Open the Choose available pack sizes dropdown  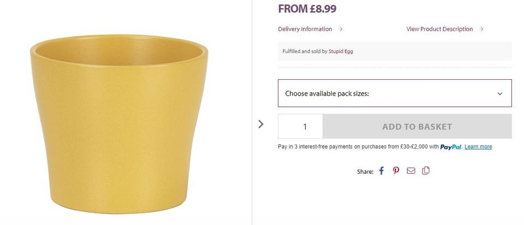[x=382, y=93]
